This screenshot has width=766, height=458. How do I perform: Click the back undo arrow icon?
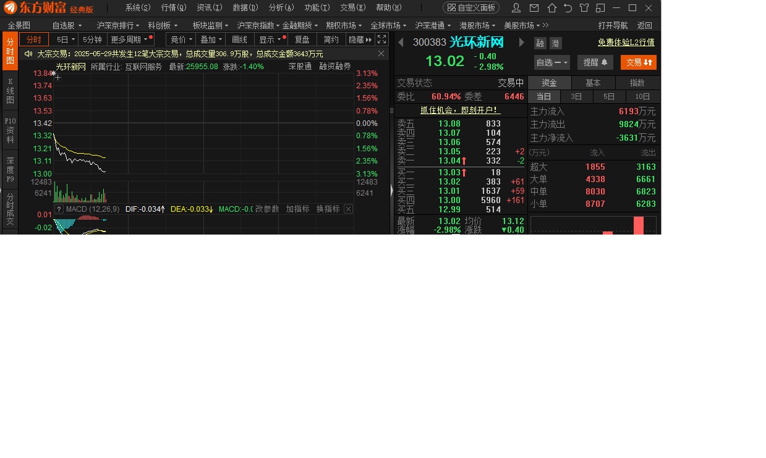point(568,8)
